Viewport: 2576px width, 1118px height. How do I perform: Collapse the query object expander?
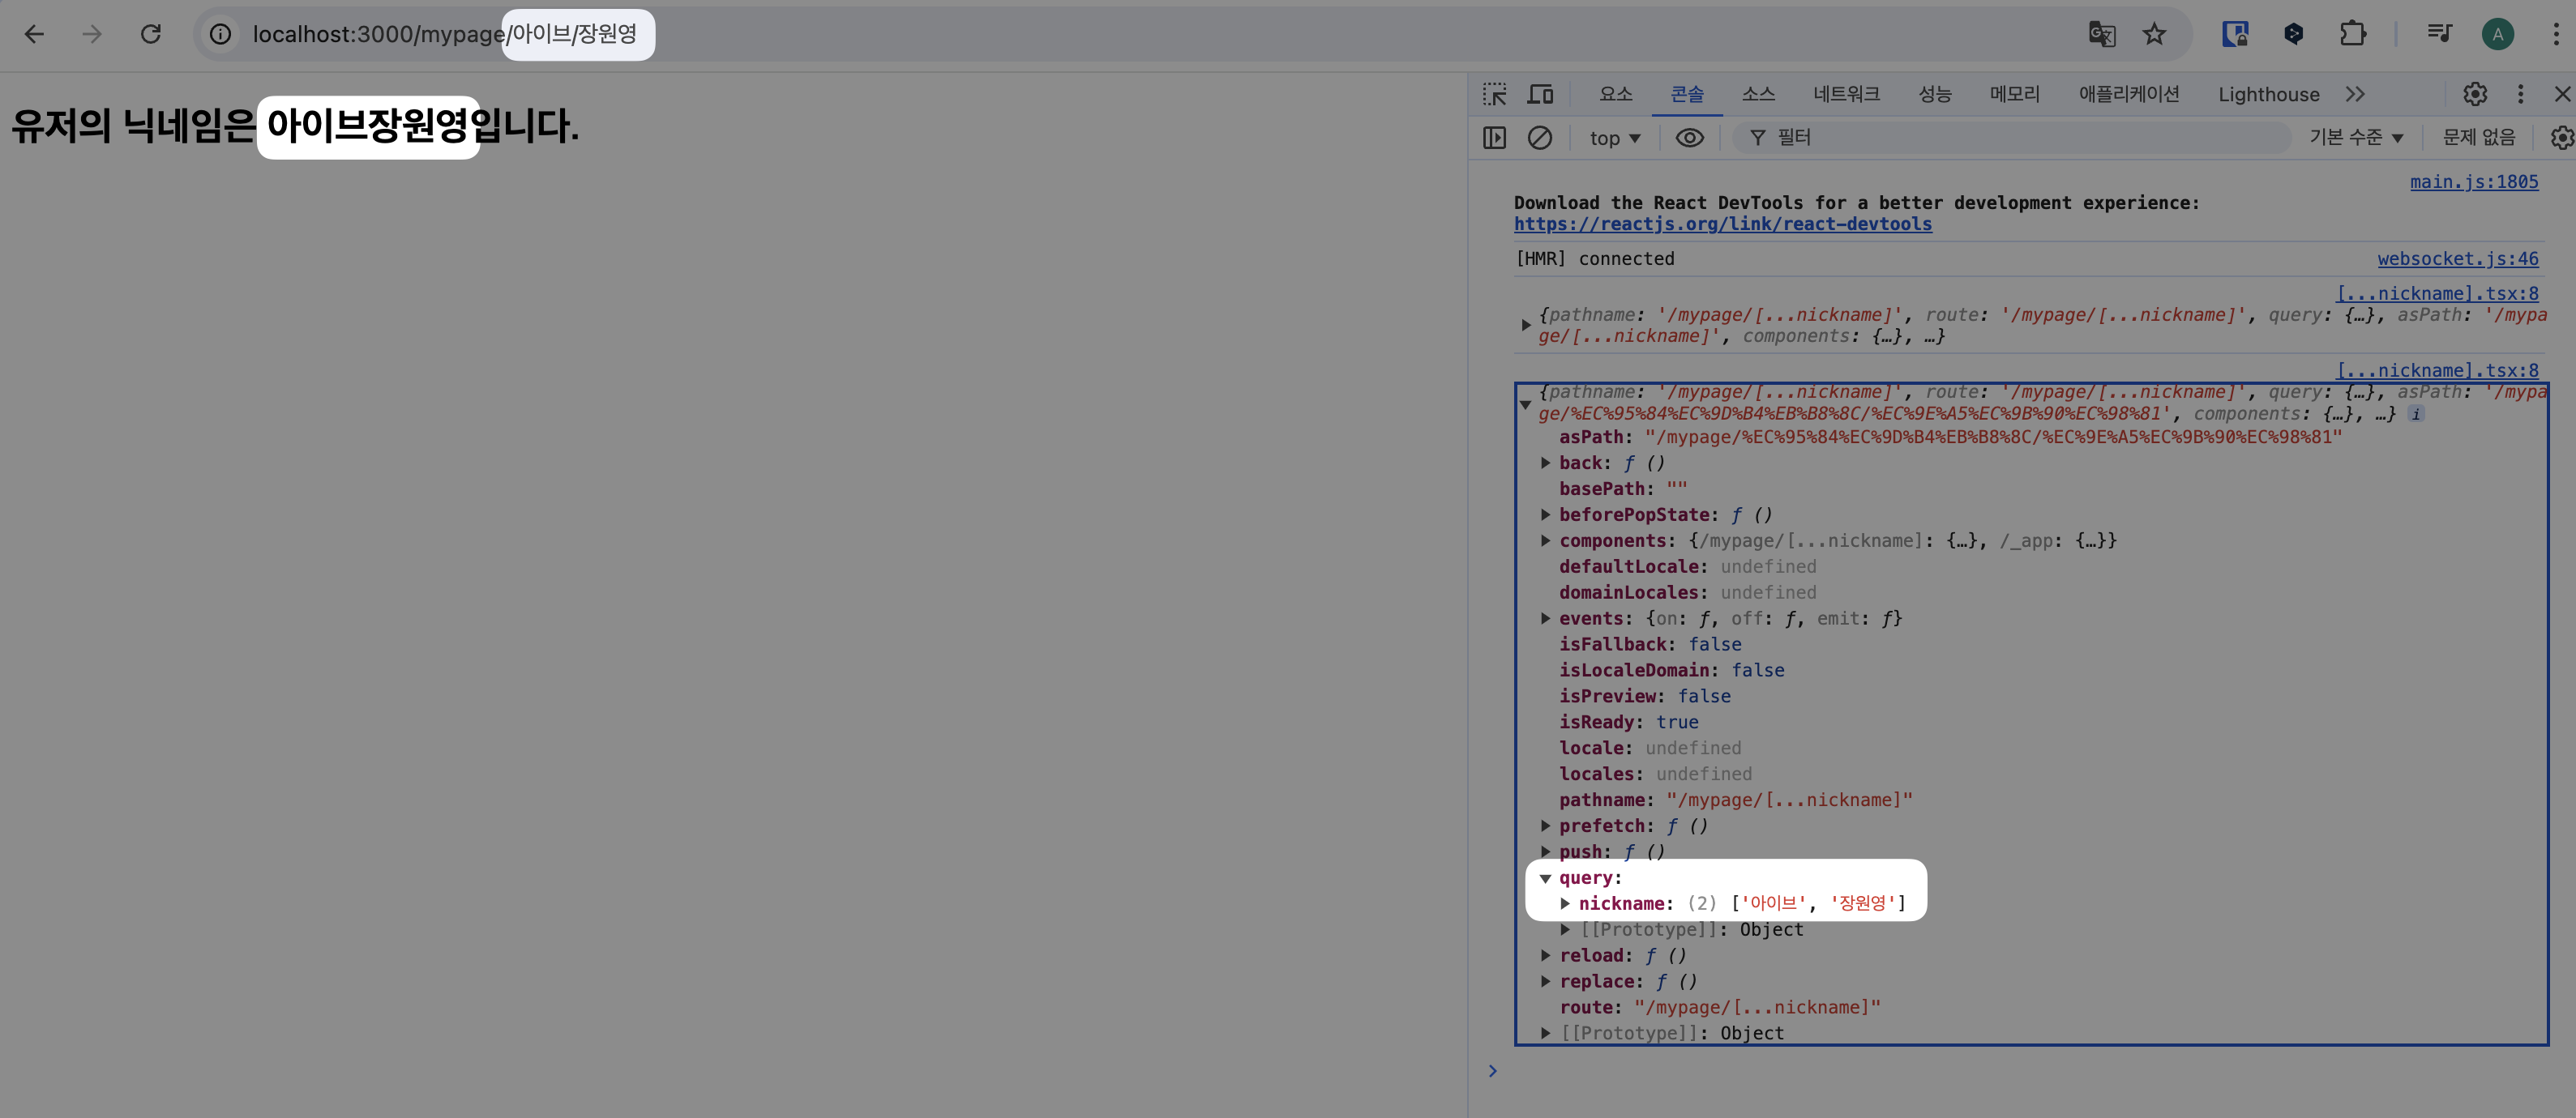pos(1545,878)
